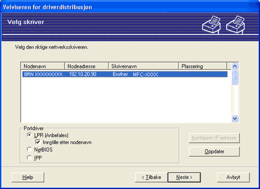Open help with the Hjelp button

pos(28,177)
